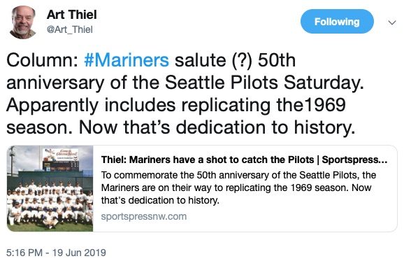Open the @Art_Thiel handle link
The width and height of the screenshot is (404, 268).
pyautogui.click(x=70, y=29)
